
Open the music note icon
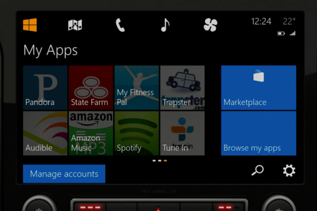tap(165, 25)
